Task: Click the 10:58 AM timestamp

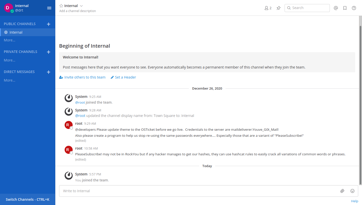Action: (x=91, y=149)
